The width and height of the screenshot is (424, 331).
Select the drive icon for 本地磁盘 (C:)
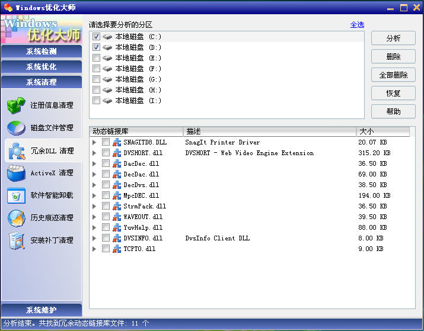(x=107, y=37)
